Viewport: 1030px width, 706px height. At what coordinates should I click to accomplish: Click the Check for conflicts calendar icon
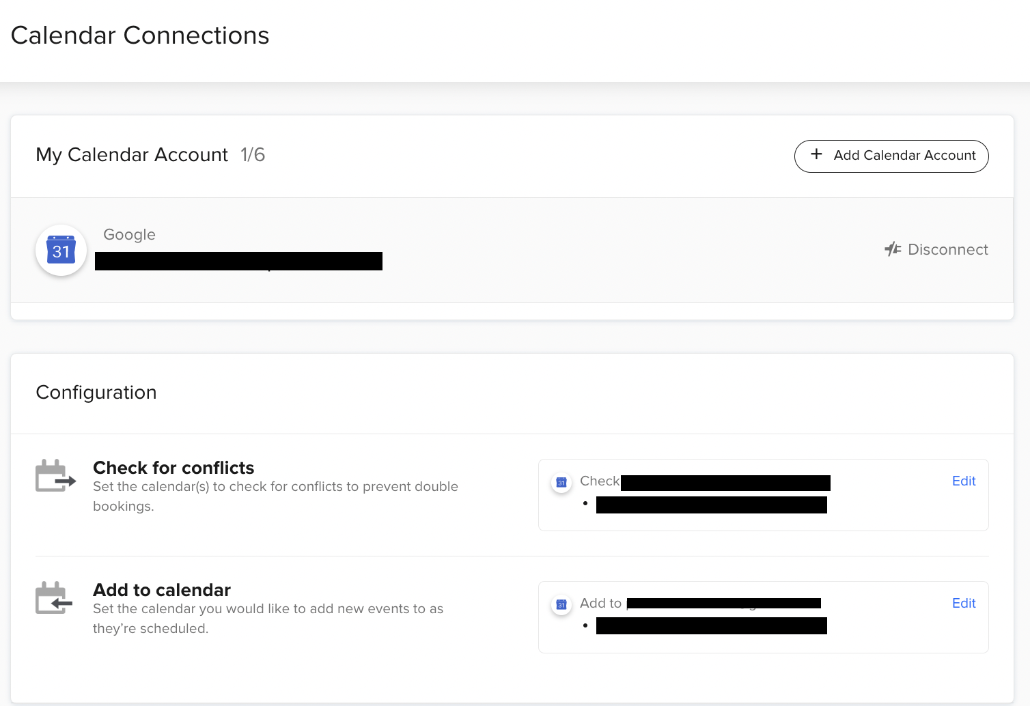(x=55, y=476)
